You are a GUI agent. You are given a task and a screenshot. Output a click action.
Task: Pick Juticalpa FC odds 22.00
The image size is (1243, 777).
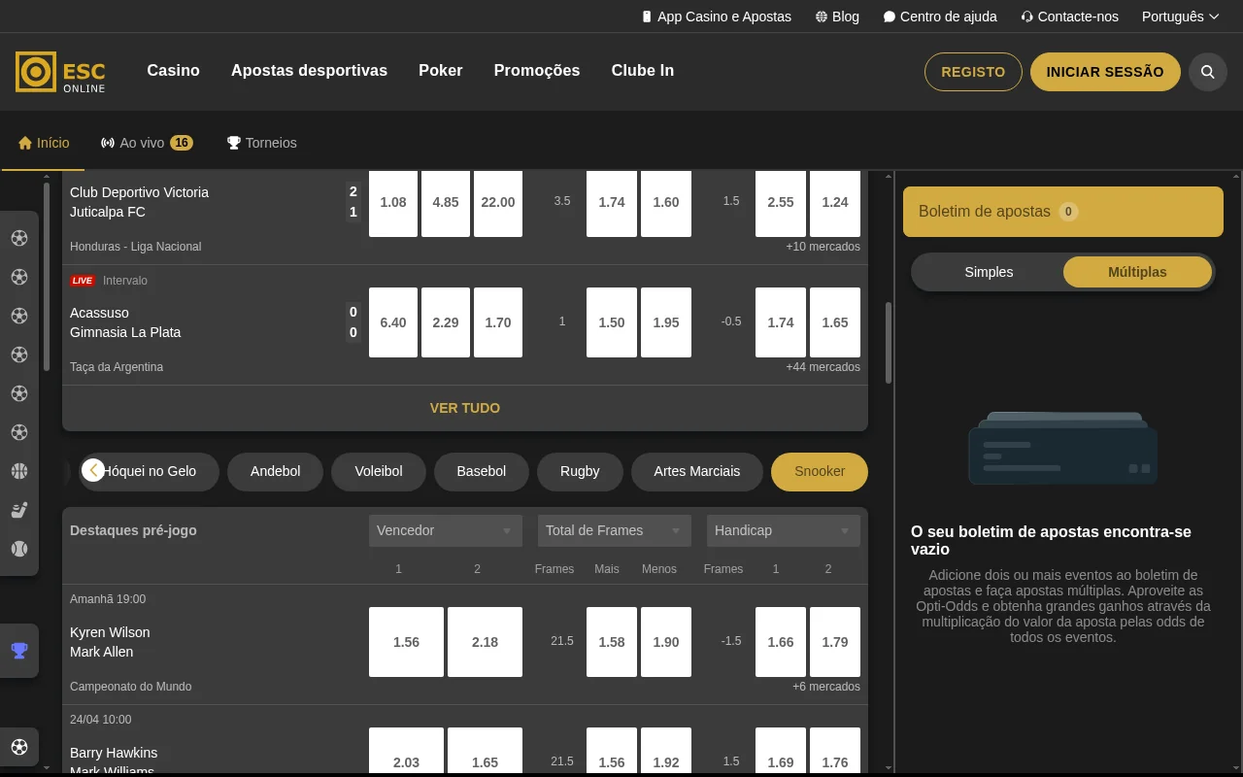point(498,202)
